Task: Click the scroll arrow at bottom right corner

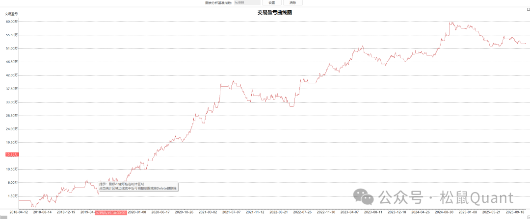Action: (528, 217)
